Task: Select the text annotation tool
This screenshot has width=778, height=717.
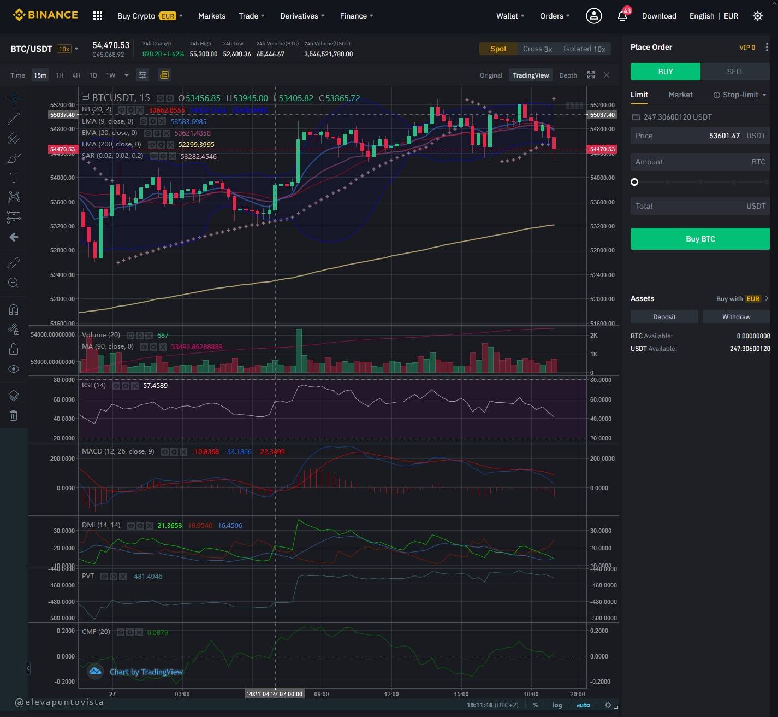Action: coord(14,178)
